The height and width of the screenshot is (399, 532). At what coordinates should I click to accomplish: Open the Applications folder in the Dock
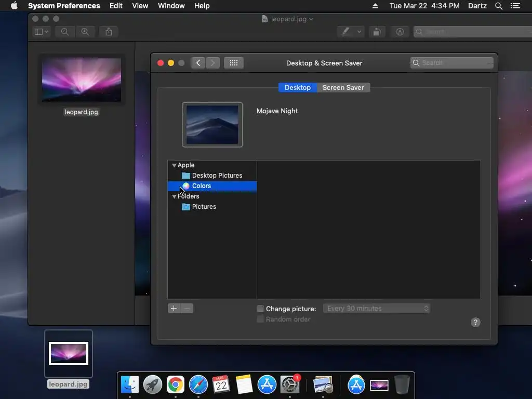356,385
